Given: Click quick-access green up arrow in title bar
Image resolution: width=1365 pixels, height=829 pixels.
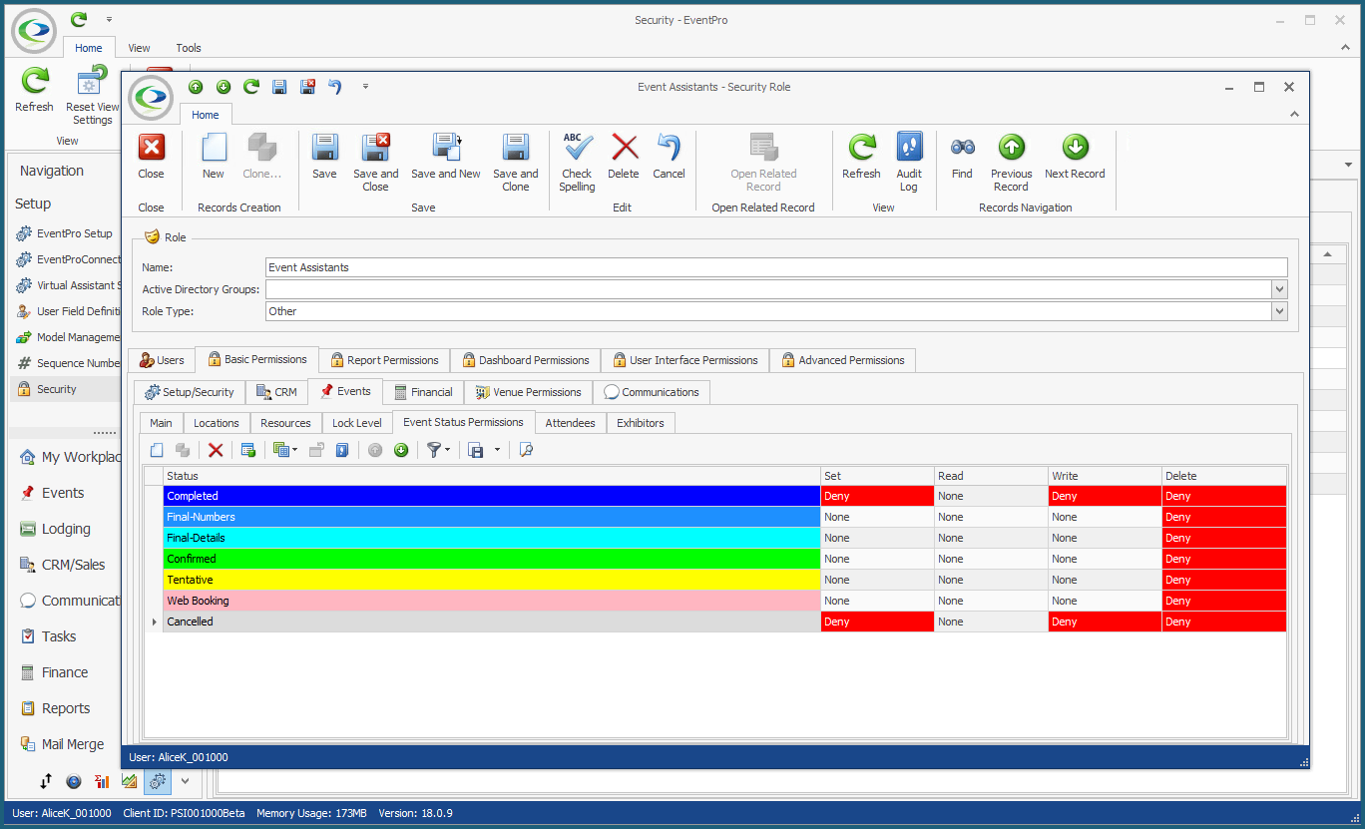Looking at the screenshot, I should pos(196,87).
